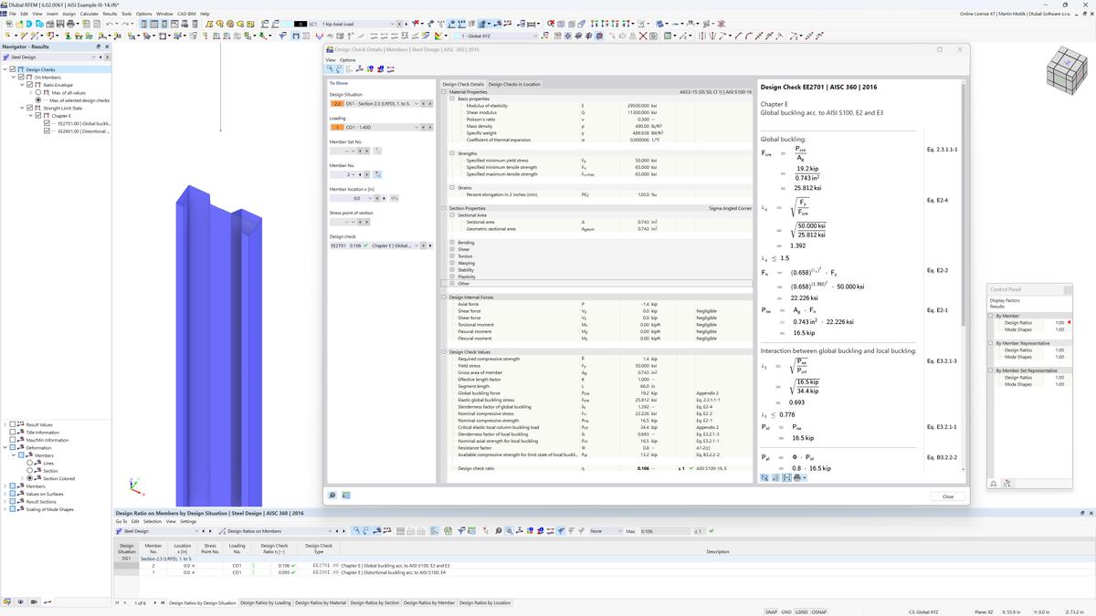Expand Max. of all values node
This screenshot has width=1096, height=616.
coord(30,93)
